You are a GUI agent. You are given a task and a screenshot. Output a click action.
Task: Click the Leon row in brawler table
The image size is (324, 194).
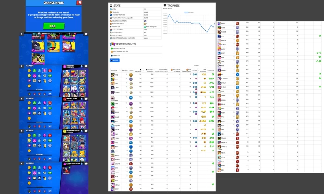click(162, 79)
